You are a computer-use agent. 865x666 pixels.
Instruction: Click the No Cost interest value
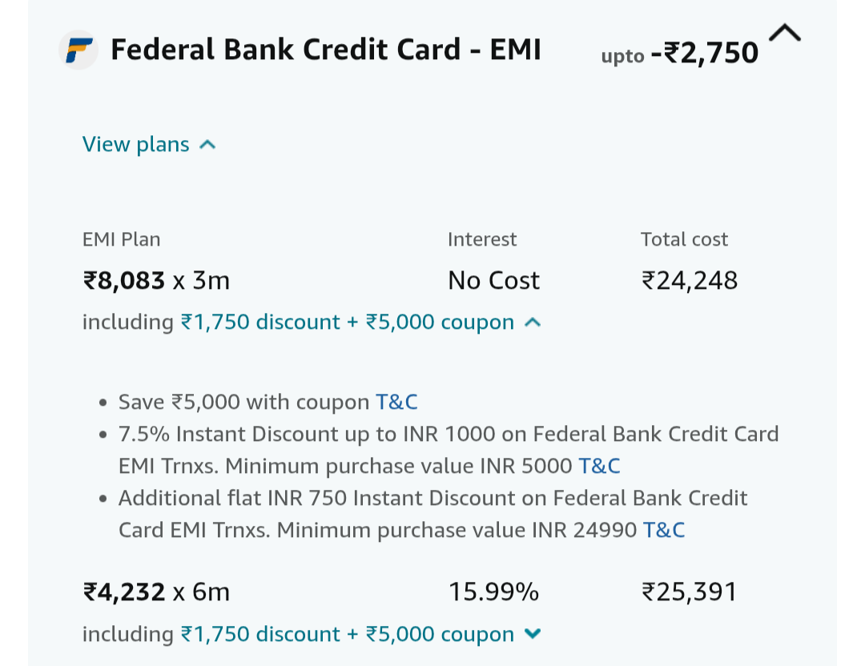493,281
